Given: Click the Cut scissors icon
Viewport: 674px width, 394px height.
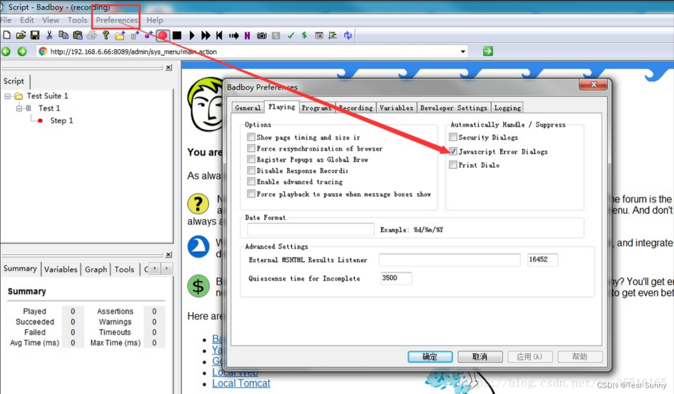Looking at the screenshot, I should (x=49, y=35).
